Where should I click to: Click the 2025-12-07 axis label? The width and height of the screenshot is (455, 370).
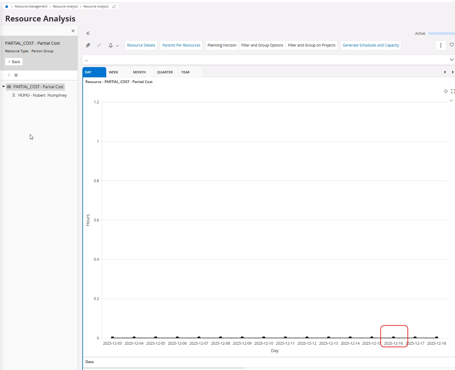click(x=199, y=343)
